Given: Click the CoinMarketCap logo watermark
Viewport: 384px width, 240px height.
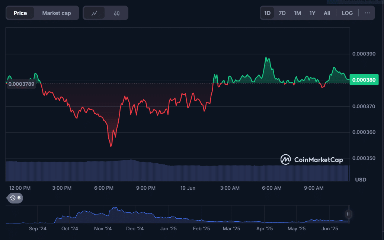Looking at the screenshot, I should pos(312,160).
